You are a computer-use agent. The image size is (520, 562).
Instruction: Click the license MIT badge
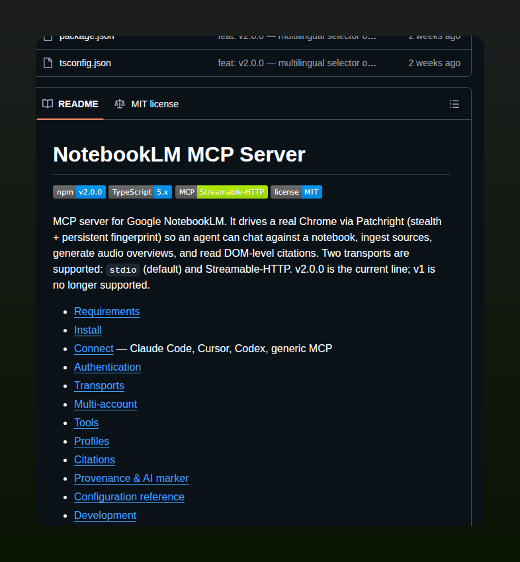click(296, 192)
